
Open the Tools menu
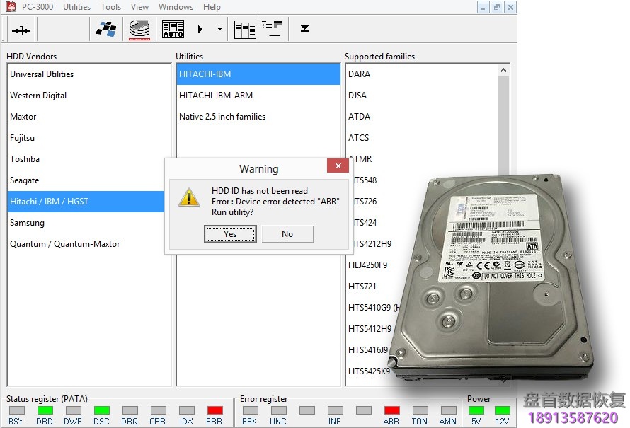(x=111, y=7)
